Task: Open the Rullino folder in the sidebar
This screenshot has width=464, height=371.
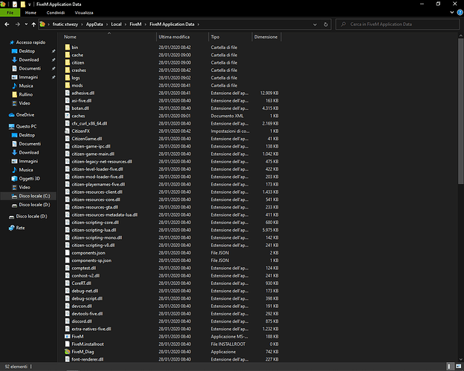Action: pyautogui.click(x=26, y=94)
